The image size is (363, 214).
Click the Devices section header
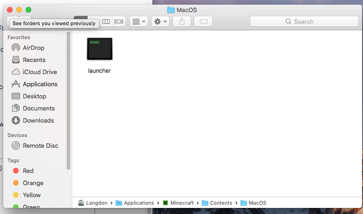[17, 135]
